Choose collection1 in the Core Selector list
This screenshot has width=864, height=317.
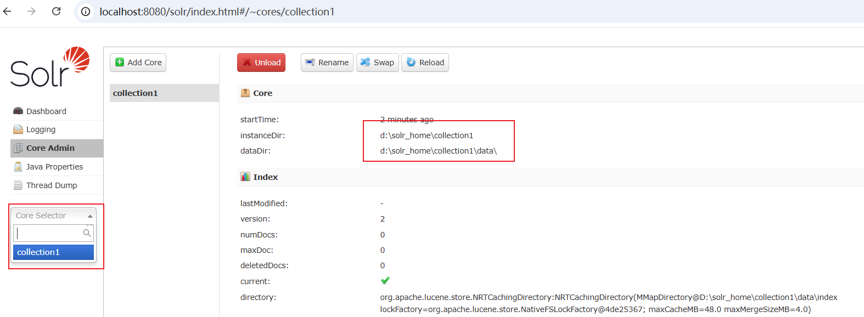pyautogui.click(x=53, y=252)
